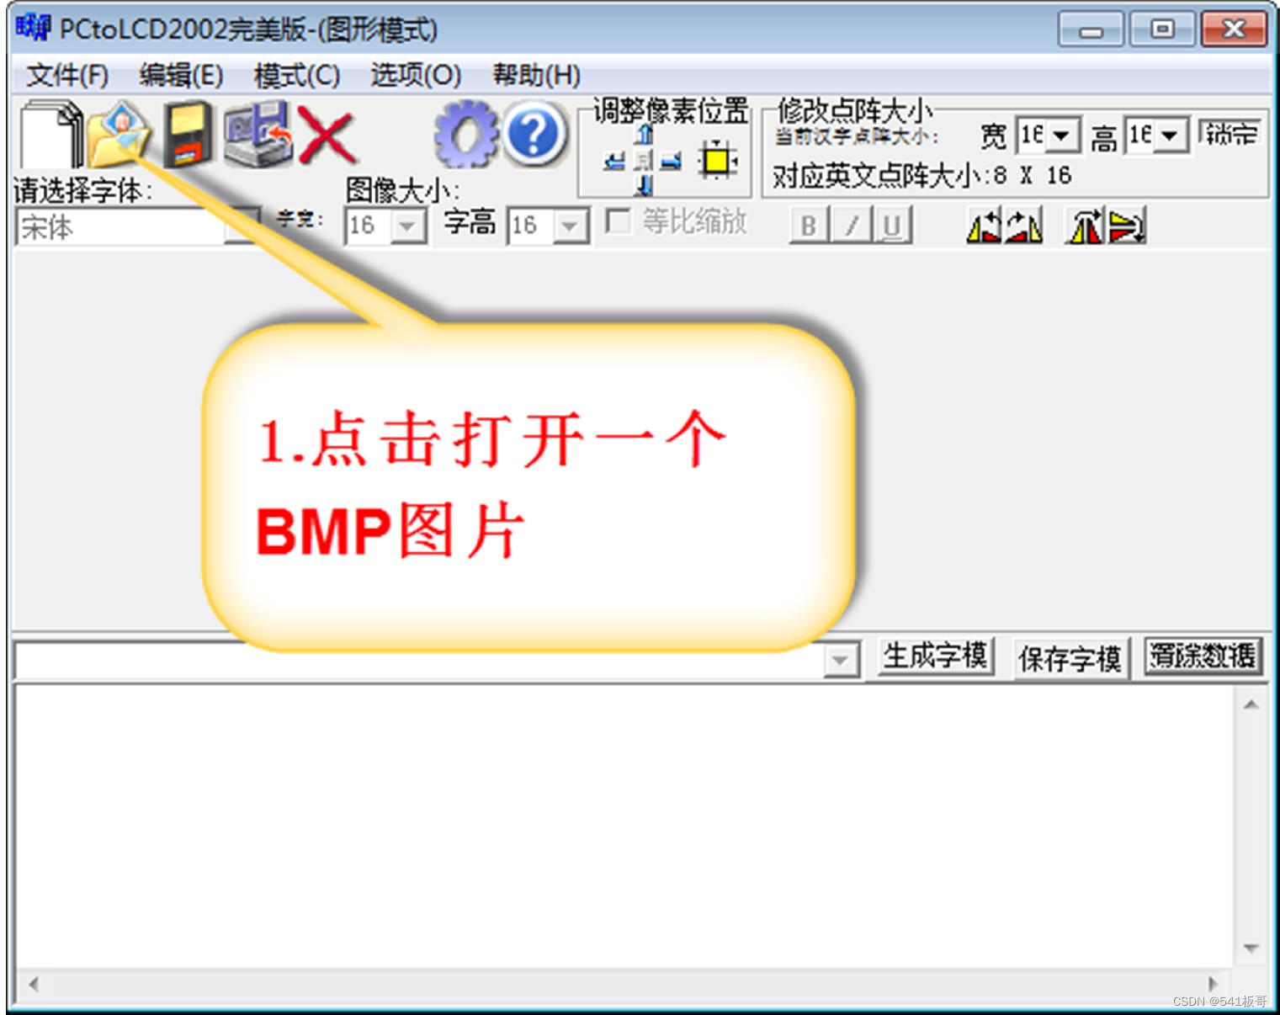Click the 清除数据 button
Viewport: 1280px width, 1015px height.
tap(1203, 655)
